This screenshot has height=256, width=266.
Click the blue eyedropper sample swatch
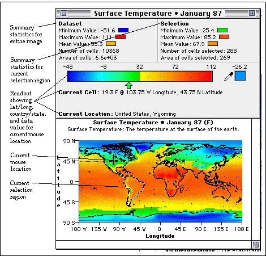click(x=240, y=75)
